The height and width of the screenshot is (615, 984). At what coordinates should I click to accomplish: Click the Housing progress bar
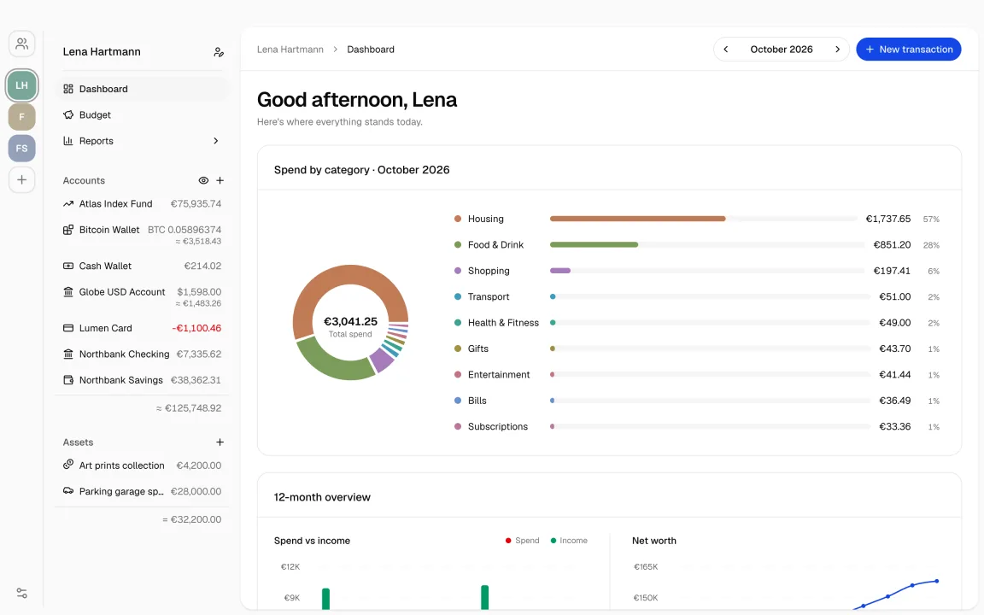coord(704,219)
